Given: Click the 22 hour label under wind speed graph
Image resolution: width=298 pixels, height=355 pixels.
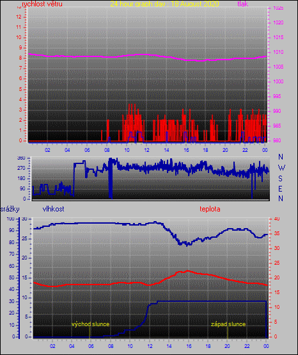Looking at the screenshot, I should [x=245, y=150].
